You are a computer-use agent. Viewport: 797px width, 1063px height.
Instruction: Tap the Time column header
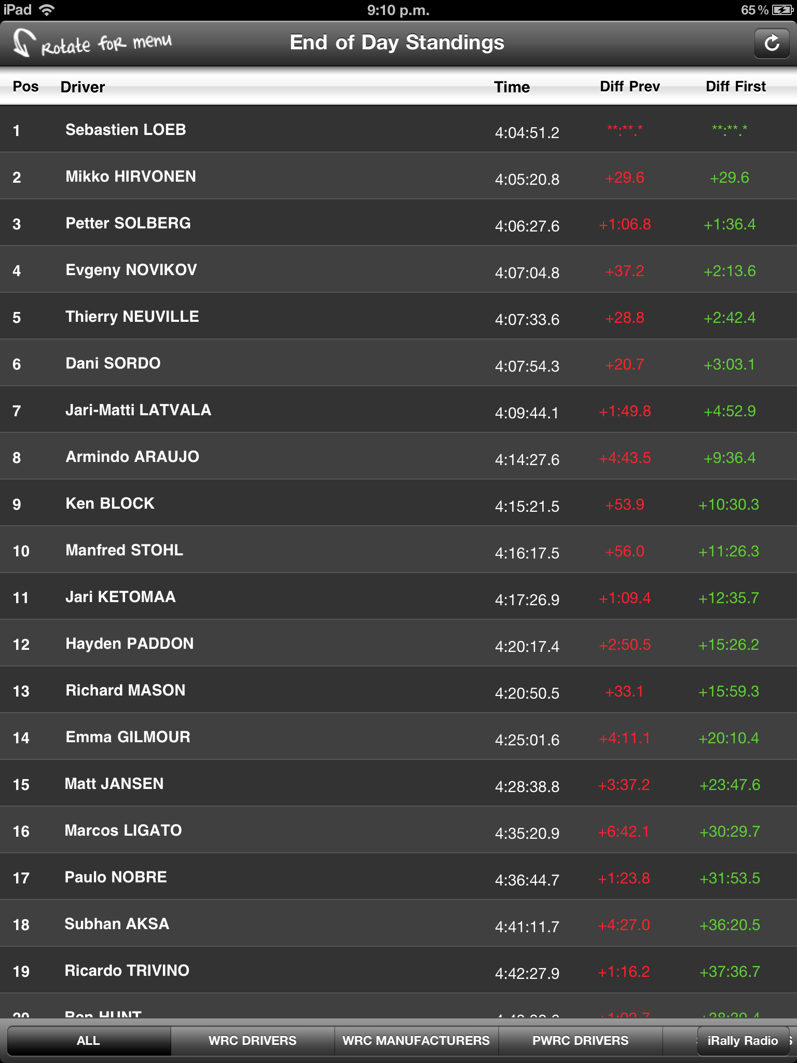tap(512, 87)
